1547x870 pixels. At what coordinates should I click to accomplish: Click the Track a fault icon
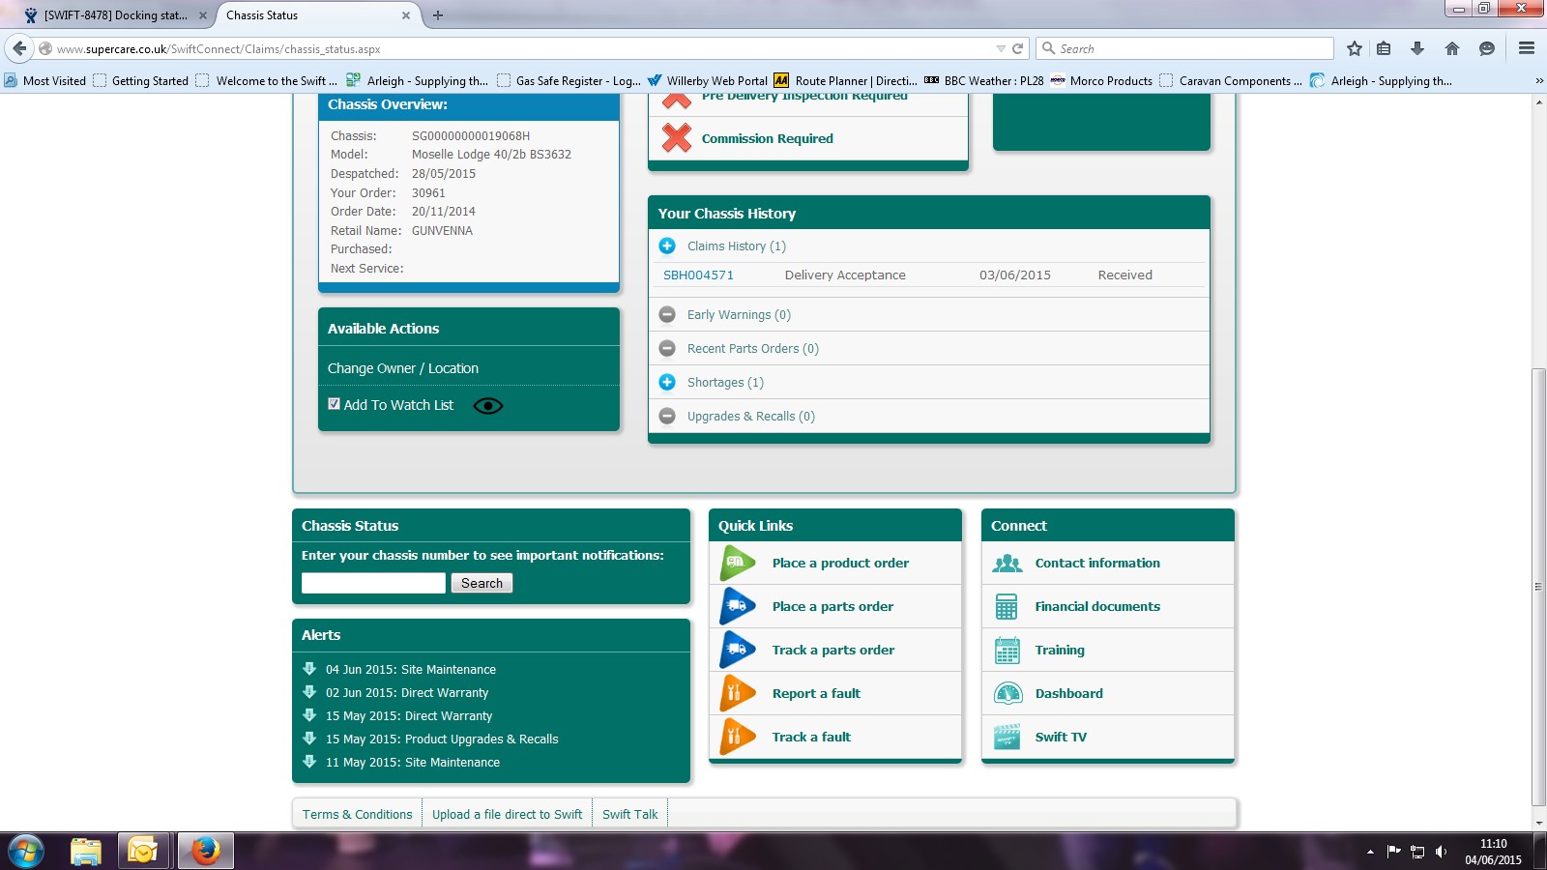tap(738, 738)
